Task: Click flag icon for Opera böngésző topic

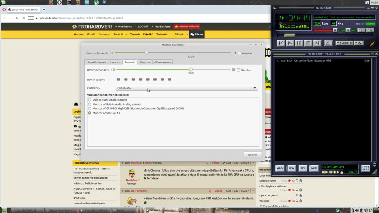Action: [297, 195]
